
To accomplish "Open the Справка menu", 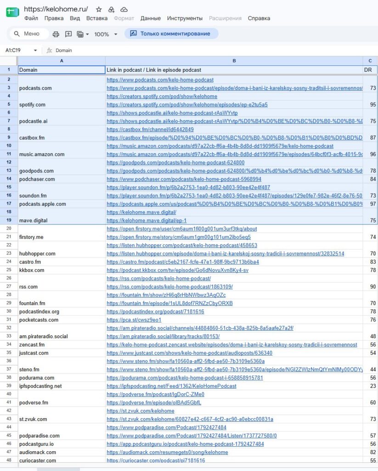I will coord(259,18).
